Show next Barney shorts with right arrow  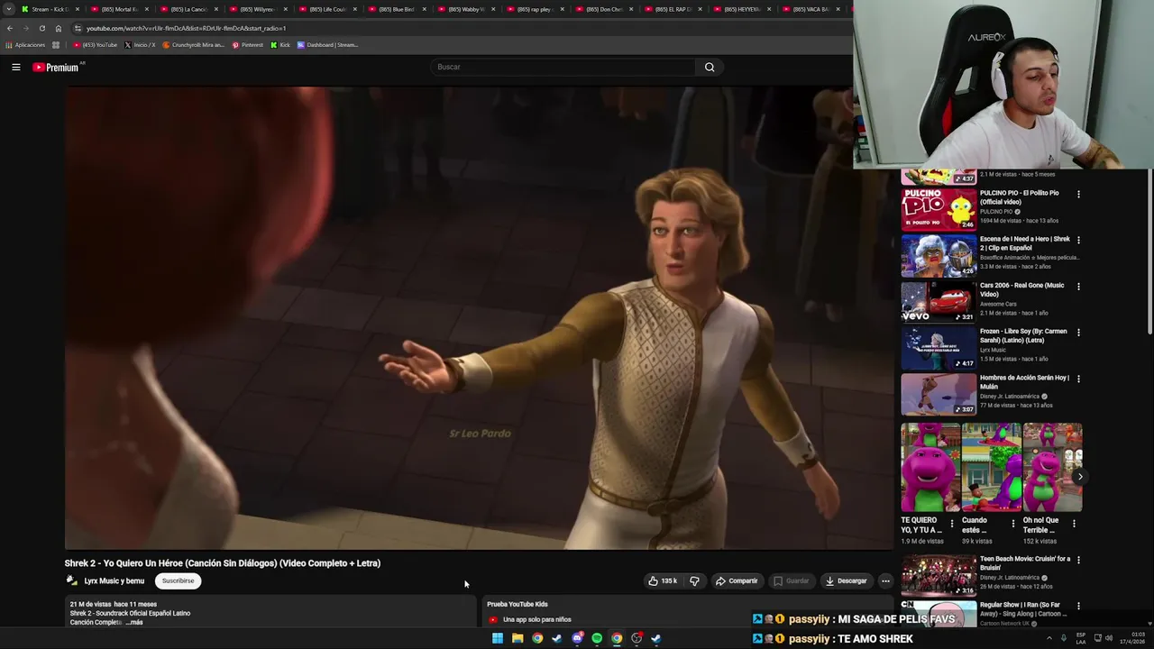coord(1080,477)
